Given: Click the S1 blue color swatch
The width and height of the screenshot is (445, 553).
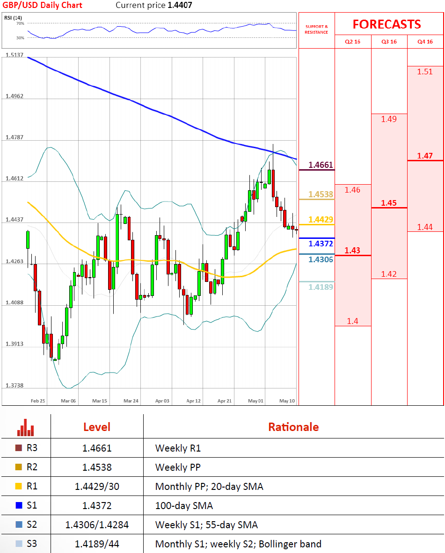Looking at the screenshot, I should 19,505.
